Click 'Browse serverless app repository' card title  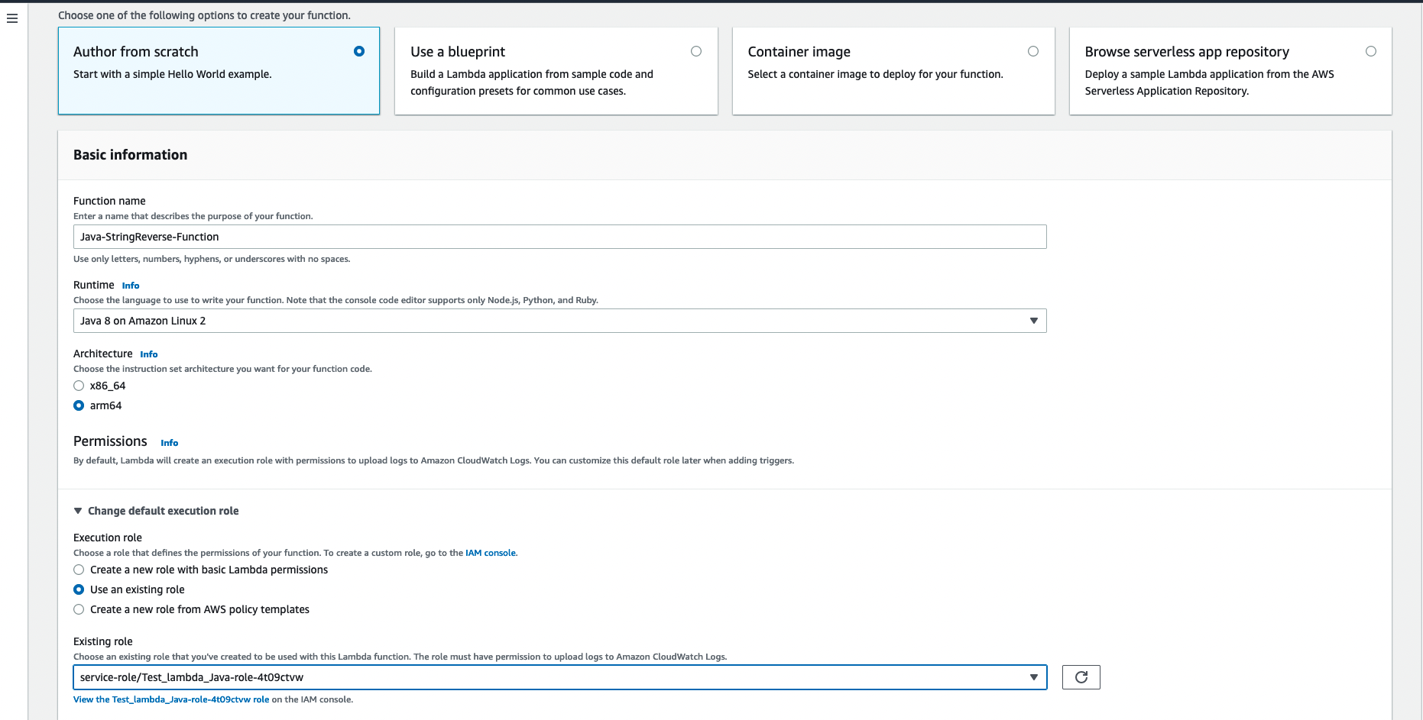click(1187, 52)
